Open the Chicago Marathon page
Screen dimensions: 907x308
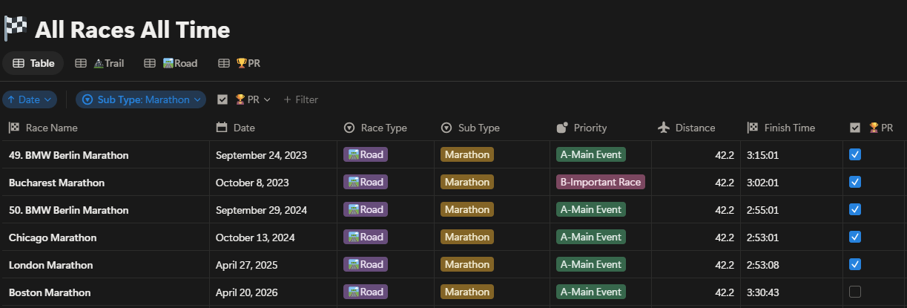[x=53, y=237]
